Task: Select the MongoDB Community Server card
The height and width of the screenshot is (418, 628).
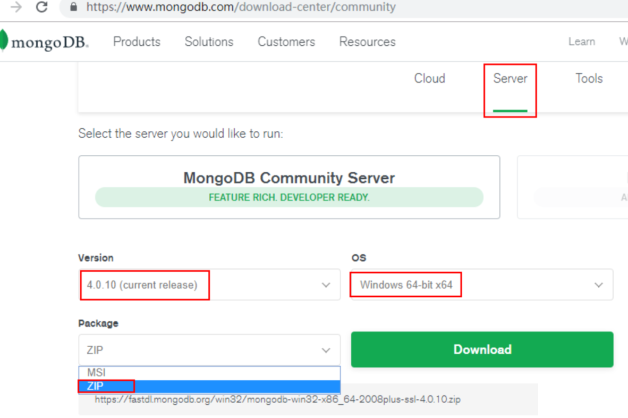Action: (289, 187)
